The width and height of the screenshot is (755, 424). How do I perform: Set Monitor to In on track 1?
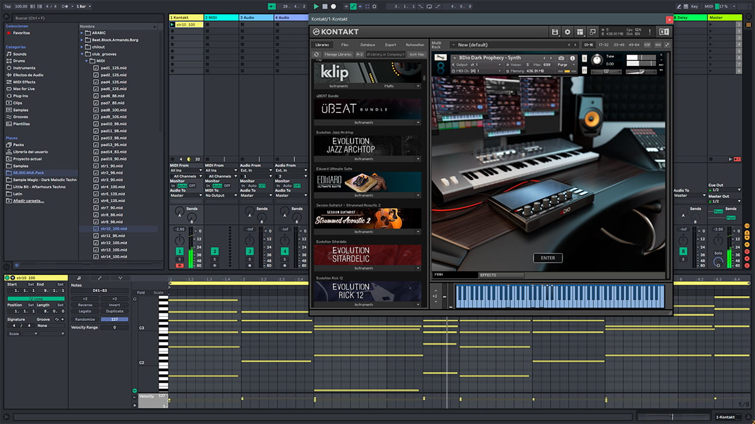tap(173, 186)
